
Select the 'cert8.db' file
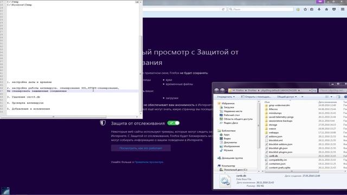coord(273,156)
